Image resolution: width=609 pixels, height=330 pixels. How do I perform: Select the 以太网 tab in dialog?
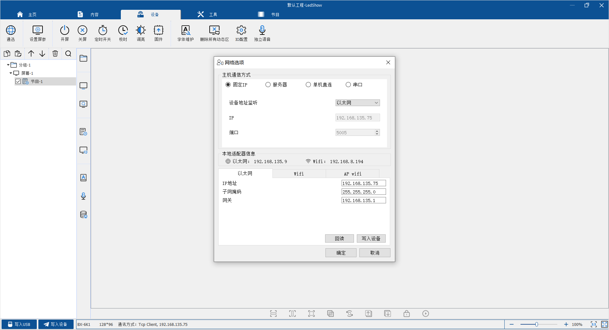click(245, 173)
